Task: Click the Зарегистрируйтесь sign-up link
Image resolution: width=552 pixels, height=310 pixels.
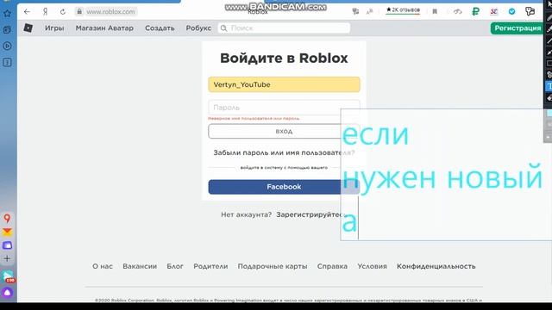Action: (311, 214)
